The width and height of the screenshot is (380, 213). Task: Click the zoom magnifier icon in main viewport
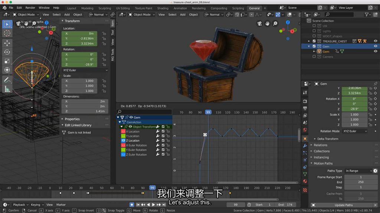coord(275,23)
